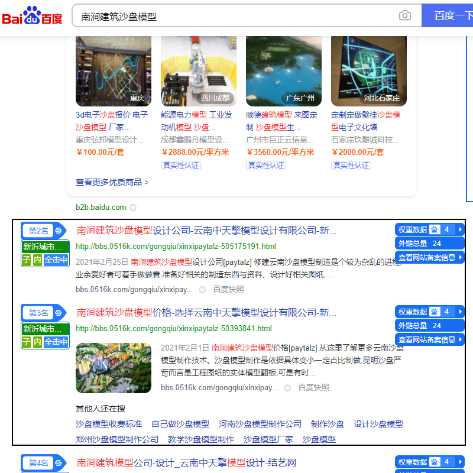473x473 pixels.
Task: Click 外链总量 24 for second result
Action: click(429, 244)
